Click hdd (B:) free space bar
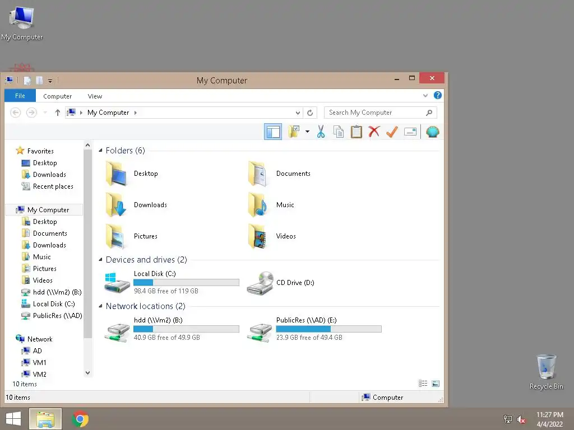Viewport: 574px width, 430px height. click(x=186, y=329)
